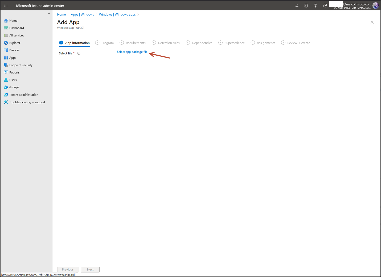This screenshot has height=277, width=381.
Task: Collapse the navigation sidebar
Action: 49,13
